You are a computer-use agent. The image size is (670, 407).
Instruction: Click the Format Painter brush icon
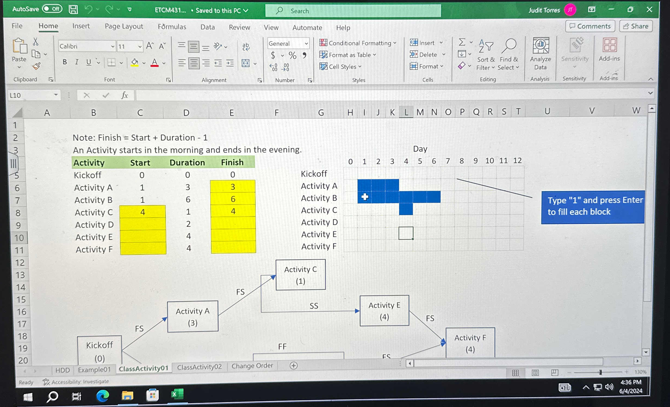click(36, 66)
